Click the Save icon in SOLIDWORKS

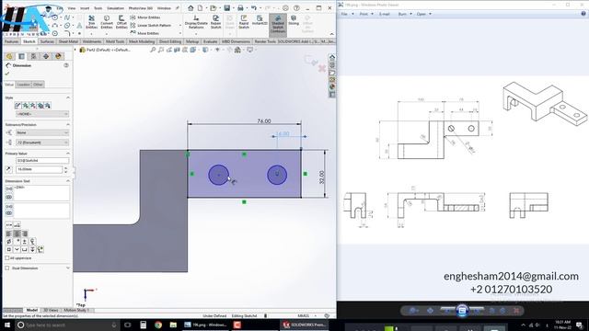227,8
